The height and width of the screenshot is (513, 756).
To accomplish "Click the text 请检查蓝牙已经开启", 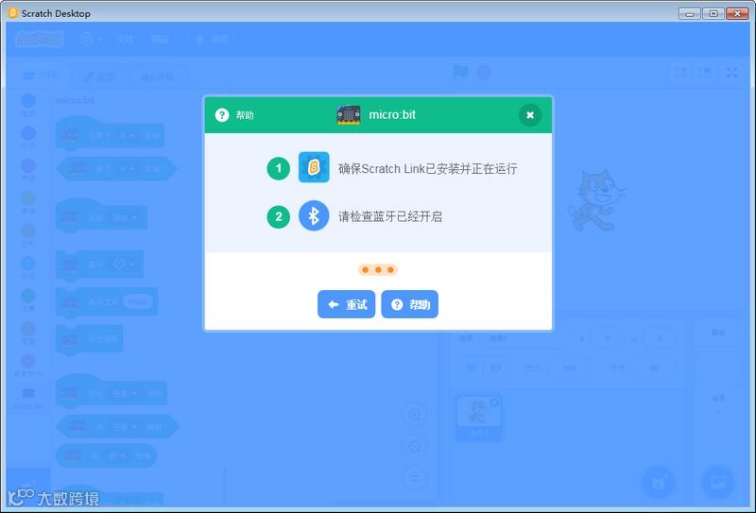I will pos(390,216).
